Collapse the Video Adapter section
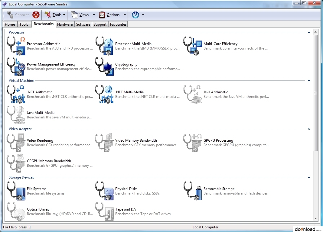This screenshot has width=323, height=232. 309,129
